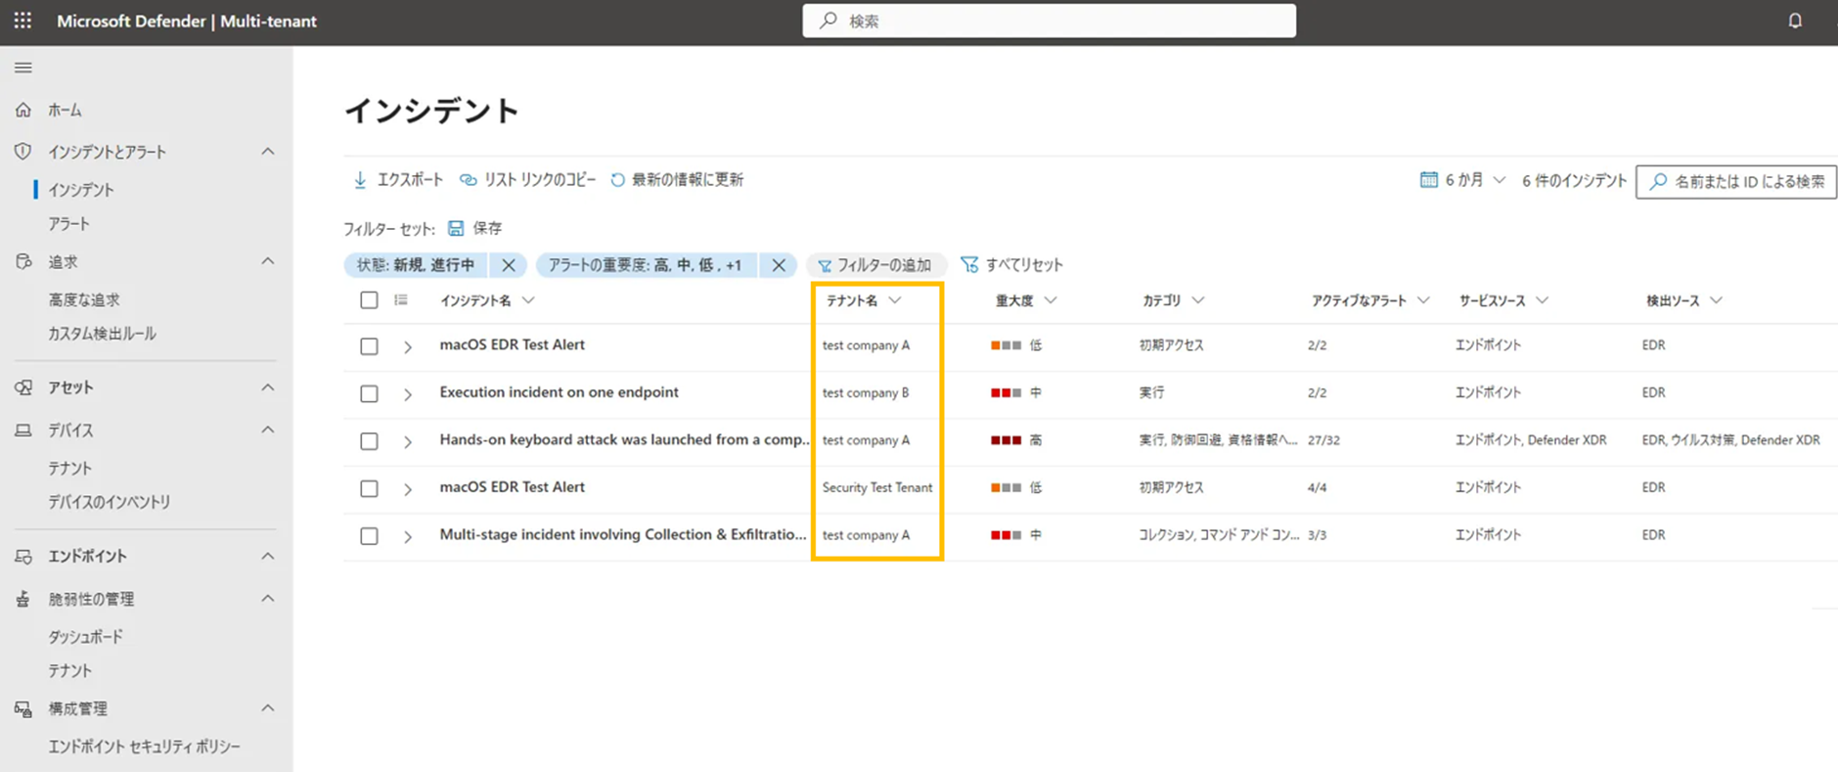
Task: Click the Export button
Action: pos(398,180)
